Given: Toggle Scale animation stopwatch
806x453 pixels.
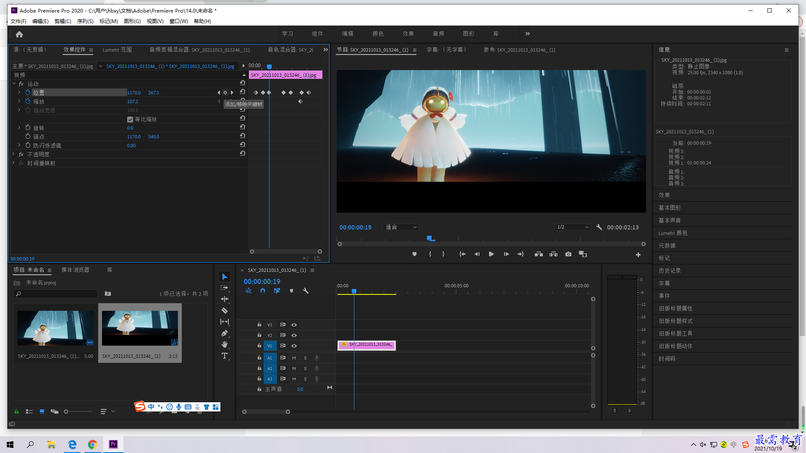Looking at the screenshot, I should click(28, 101).
